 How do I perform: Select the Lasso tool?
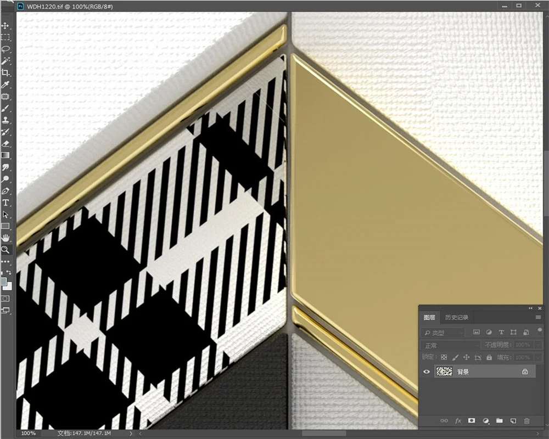5,49
